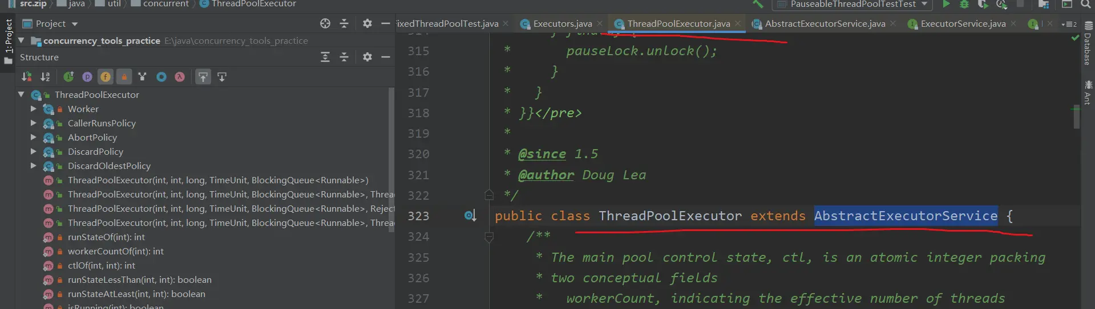Click the Run Anything terminal-style icon

pos(1067,4)
